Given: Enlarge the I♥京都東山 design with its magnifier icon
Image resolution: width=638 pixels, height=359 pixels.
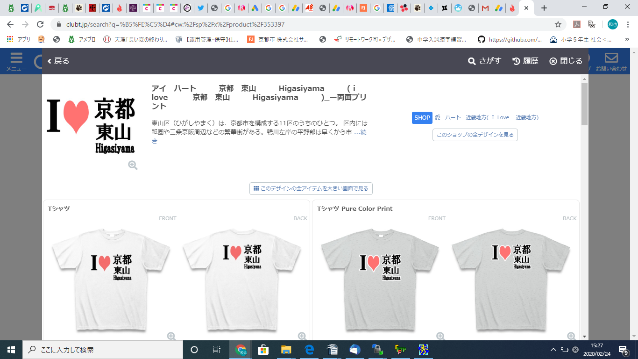Looking at the screenshot, I should tap(133, 165).
